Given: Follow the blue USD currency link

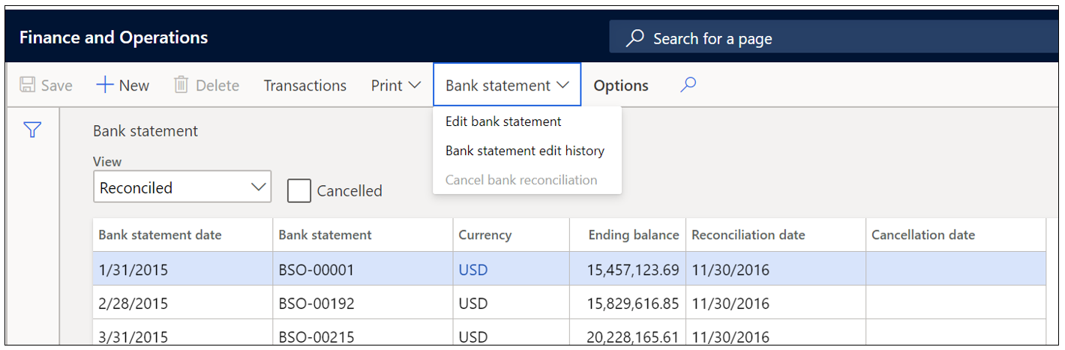Looking at the screenshot, I should [x=473, y=269].
